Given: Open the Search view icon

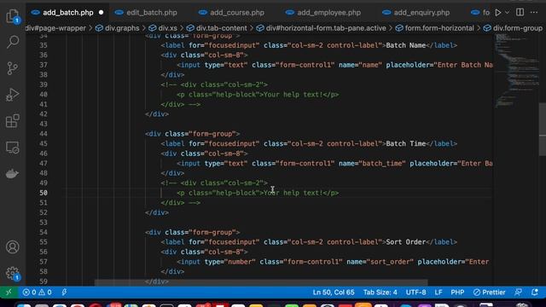Looking at the screenshot, I should (x=13, y=42).
